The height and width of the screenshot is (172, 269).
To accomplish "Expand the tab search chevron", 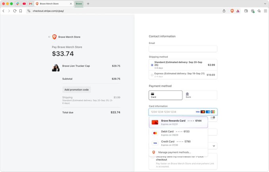I will click(265, 4).
